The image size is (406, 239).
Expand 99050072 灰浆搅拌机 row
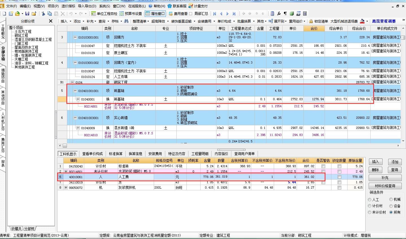[x=66, y=188]
